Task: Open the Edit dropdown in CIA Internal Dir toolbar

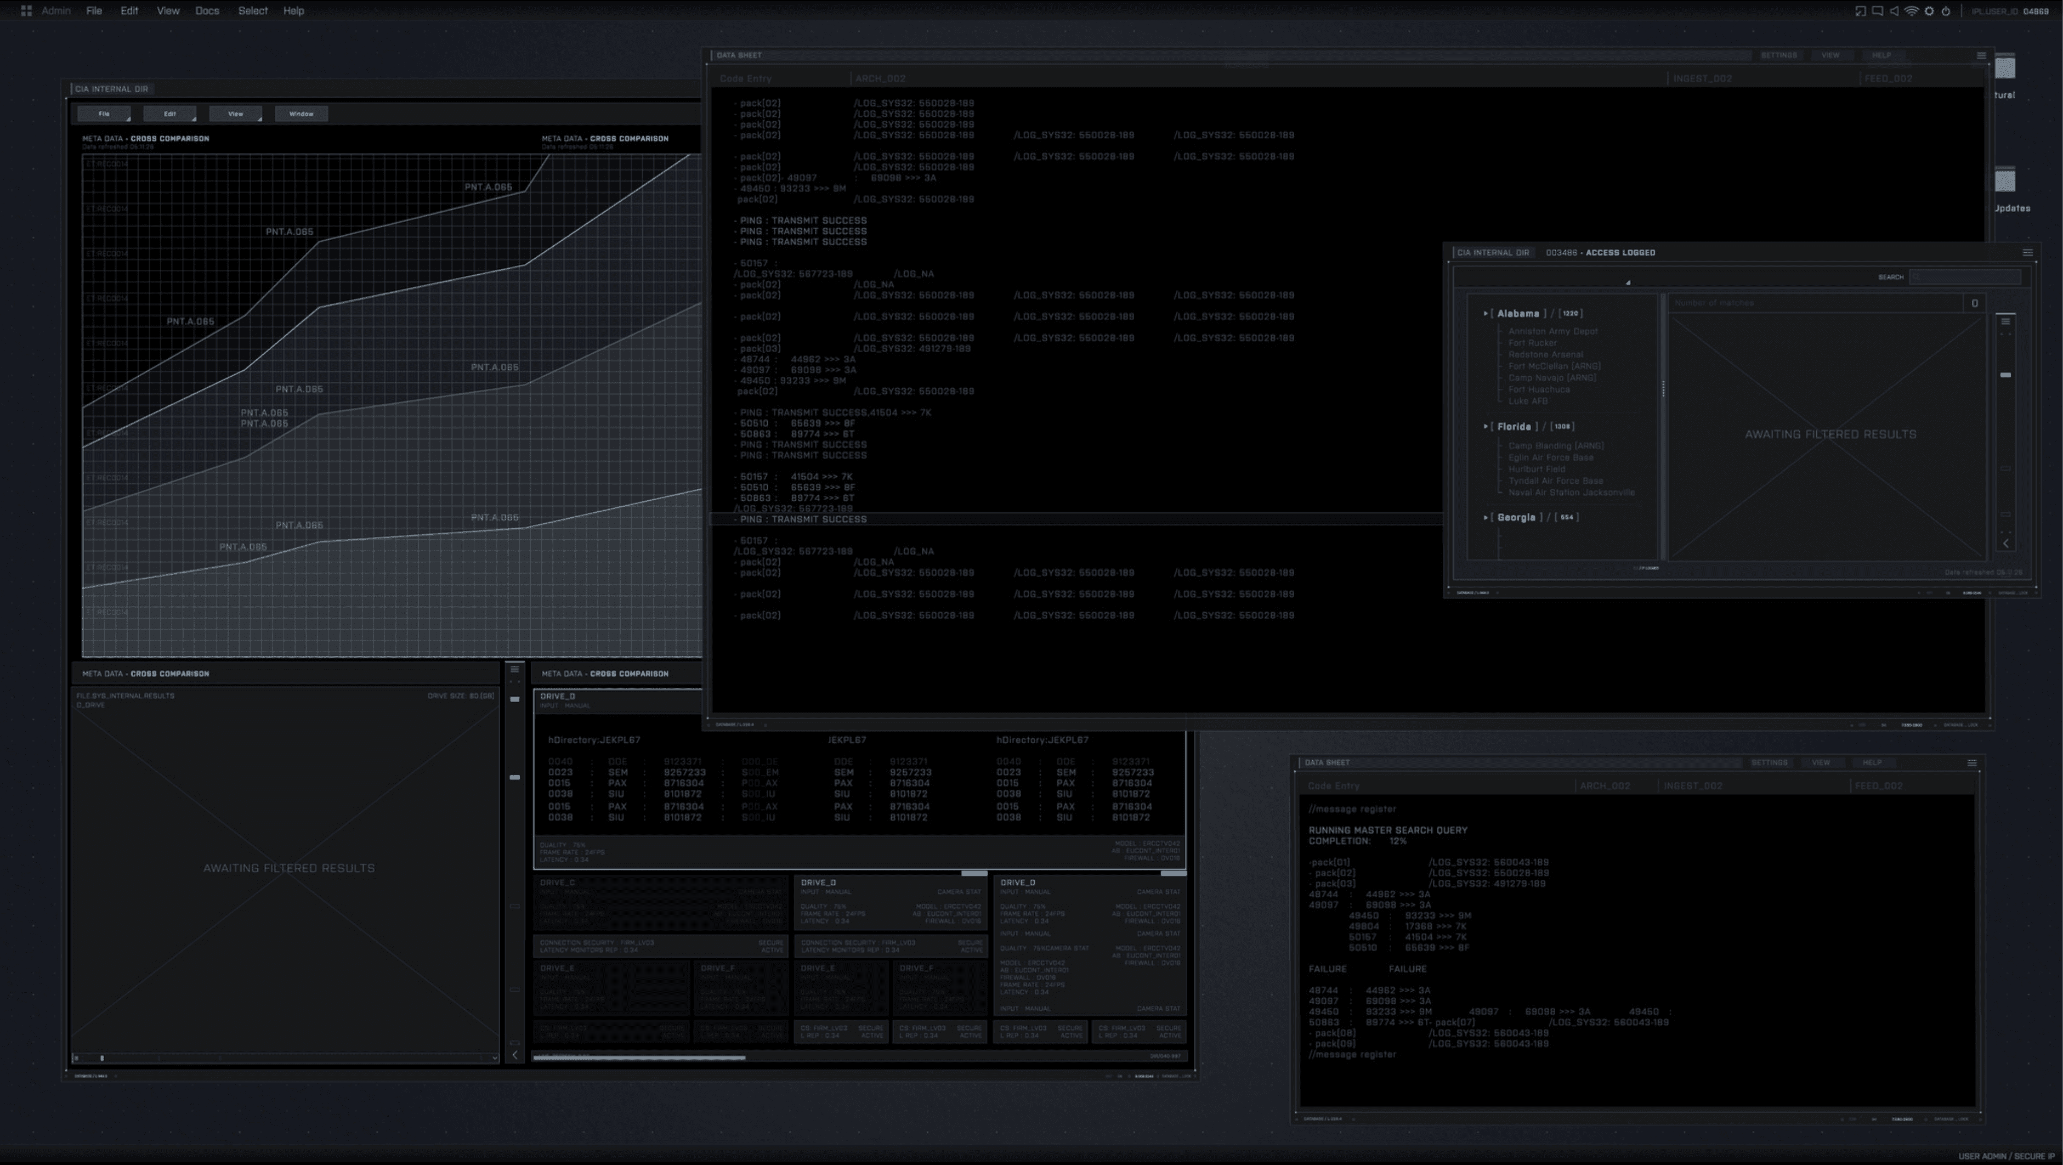Action: [170, 114]
